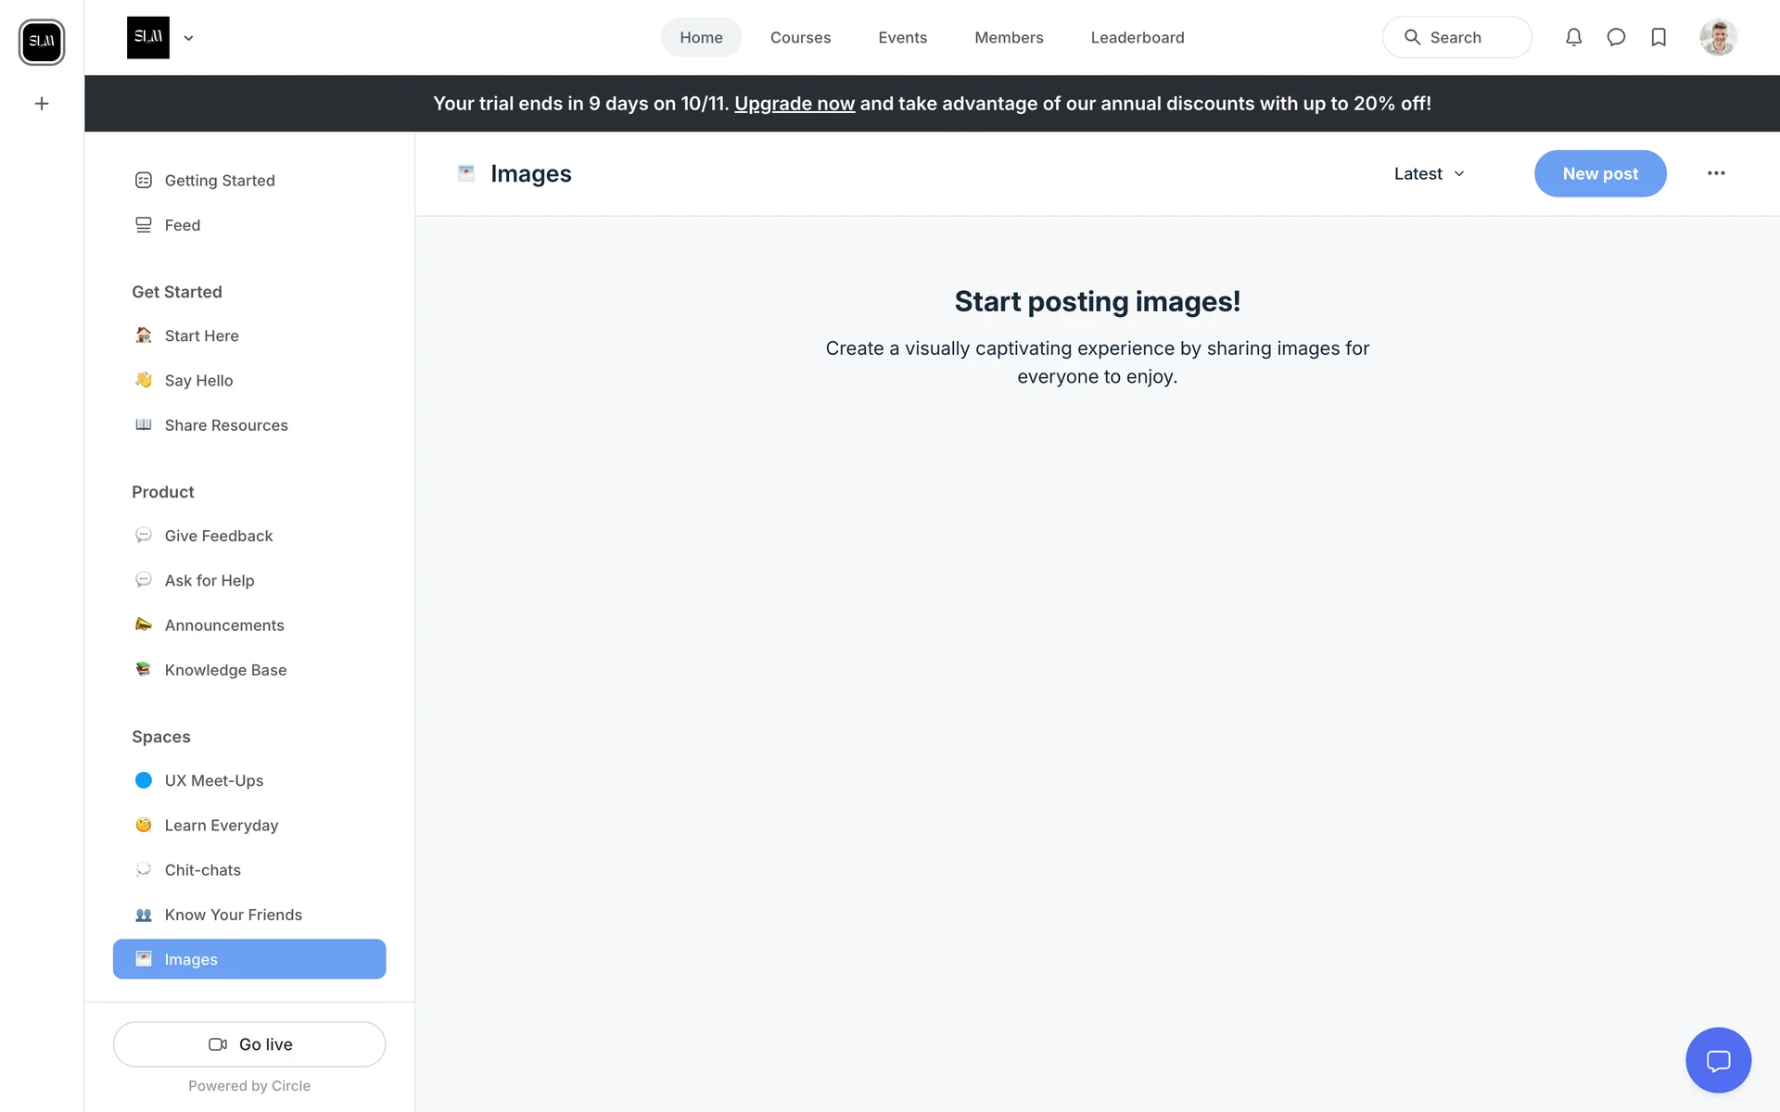This screenshot has width=1780, height=1112.
Task: Select the UX Meet-Ups space
Action: click(x=214, y=780)
